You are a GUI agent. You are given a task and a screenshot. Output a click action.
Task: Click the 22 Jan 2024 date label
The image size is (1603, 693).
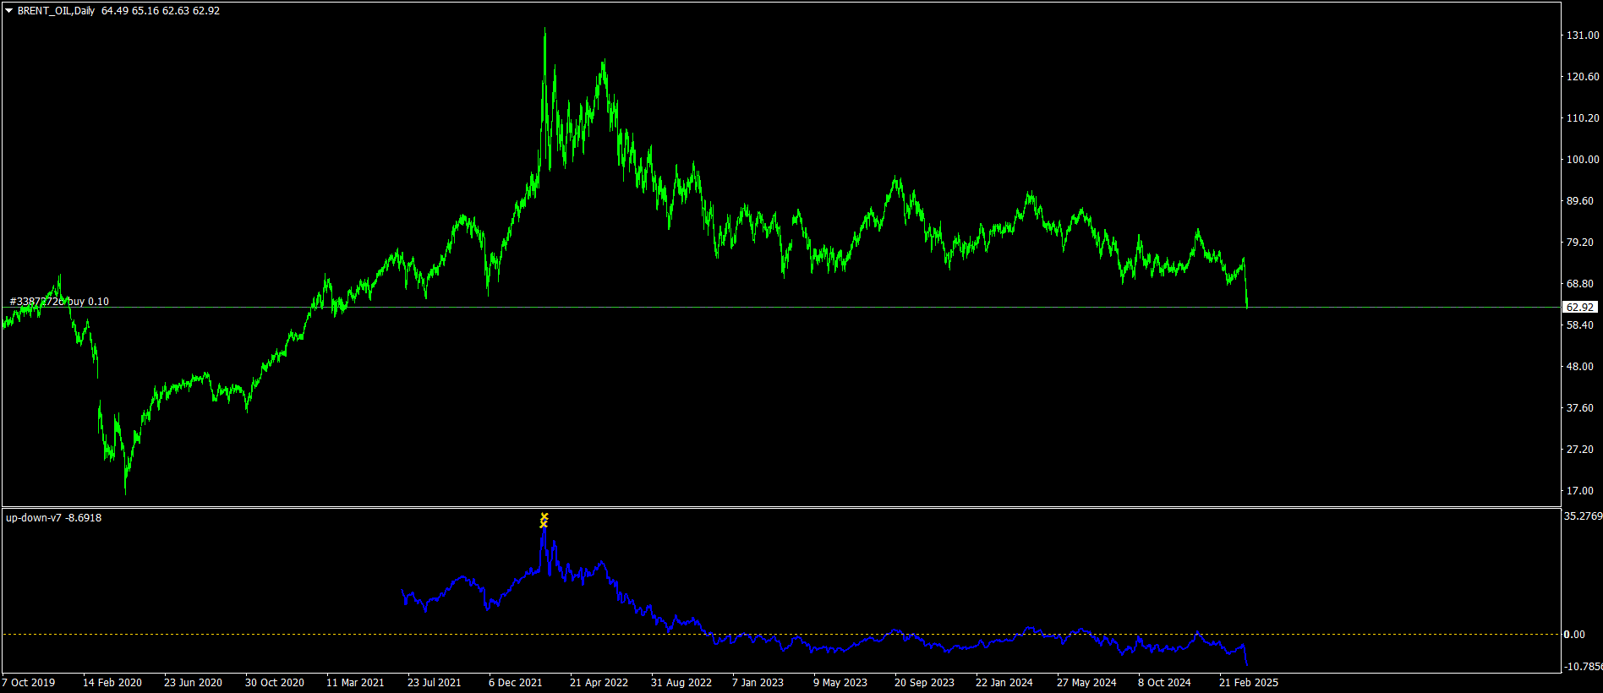(1004, 683)
